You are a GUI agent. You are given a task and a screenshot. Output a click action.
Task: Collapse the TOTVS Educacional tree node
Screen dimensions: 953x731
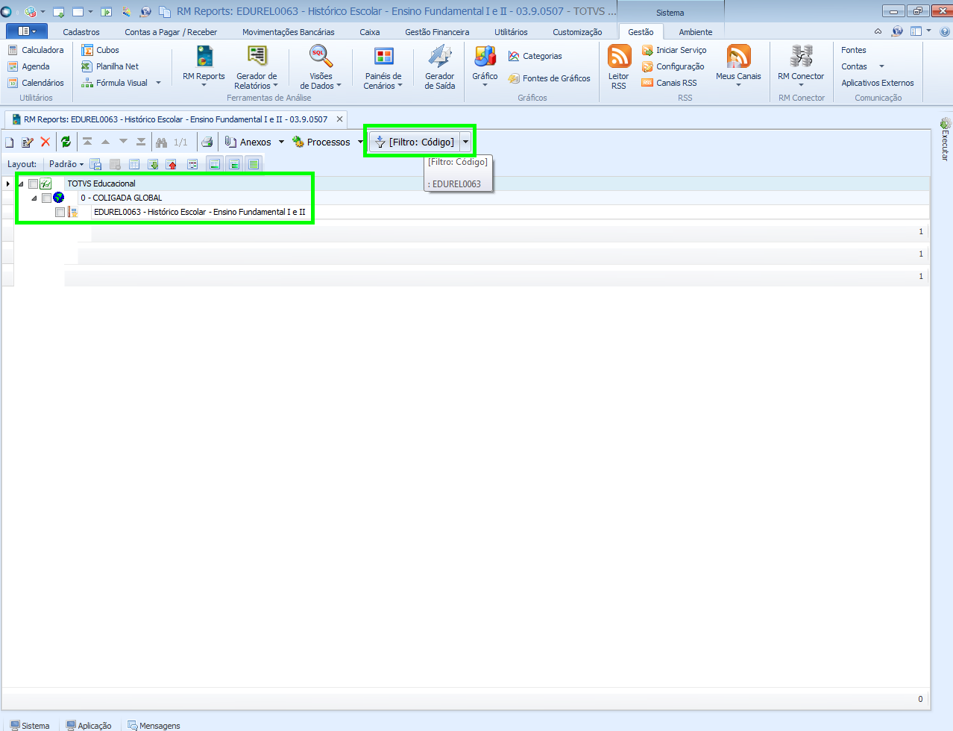coord(21,183)
